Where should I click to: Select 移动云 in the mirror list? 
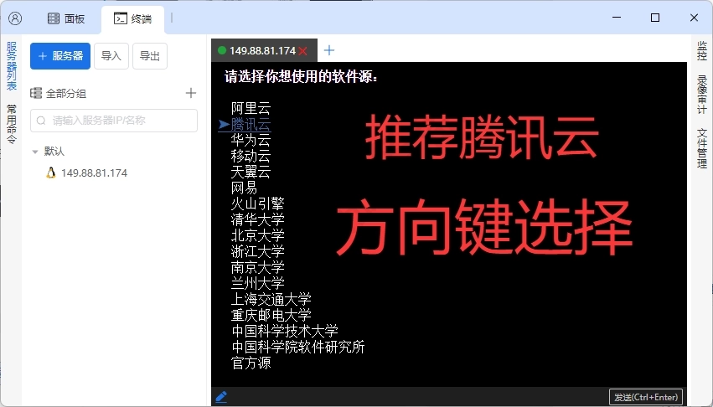point(251,156)
